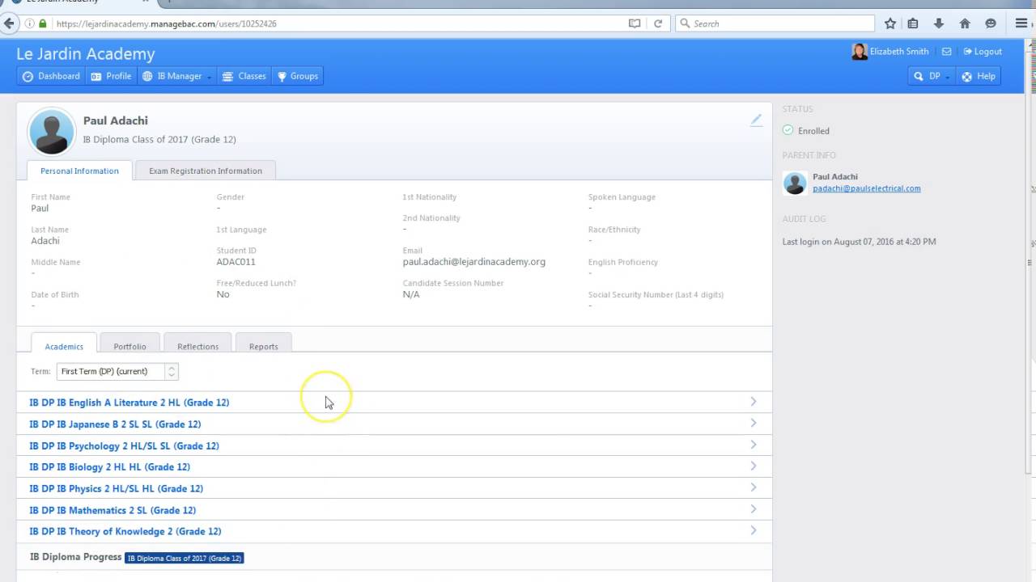Click Elizabeth Smith's avatar photo
Viewport: 1036px width, 582px height.
pyautogui.click(x=860, y=52)
